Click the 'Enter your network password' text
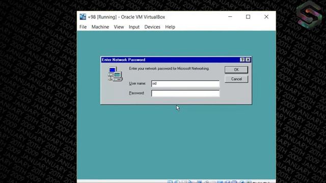Screen dimensions: 326x183 (169, 69)
